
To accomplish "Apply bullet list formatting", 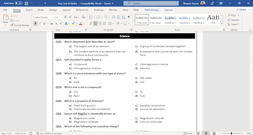I will [91, 17].
